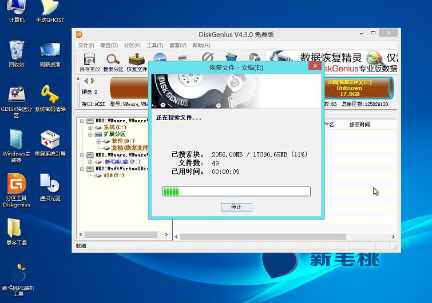The image size is (432, 303).
Task: Open the 更多工具 folder icon
Action: click(x=17, y=232)
